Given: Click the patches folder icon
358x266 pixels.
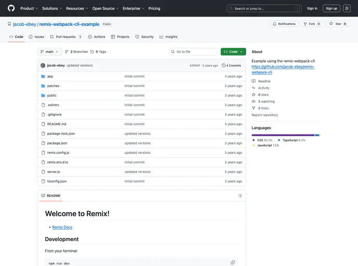Looking at the screenshot, I should [x=43, y=86].
